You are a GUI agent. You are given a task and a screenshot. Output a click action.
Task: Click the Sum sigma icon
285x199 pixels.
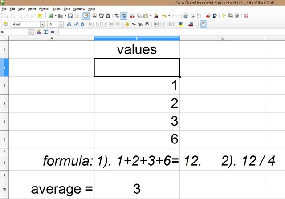46,32
